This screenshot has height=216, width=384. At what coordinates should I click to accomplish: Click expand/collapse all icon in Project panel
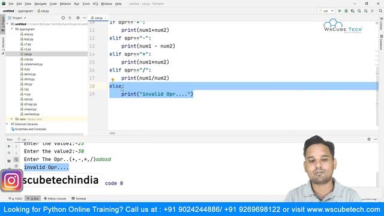tap(70, 18)
